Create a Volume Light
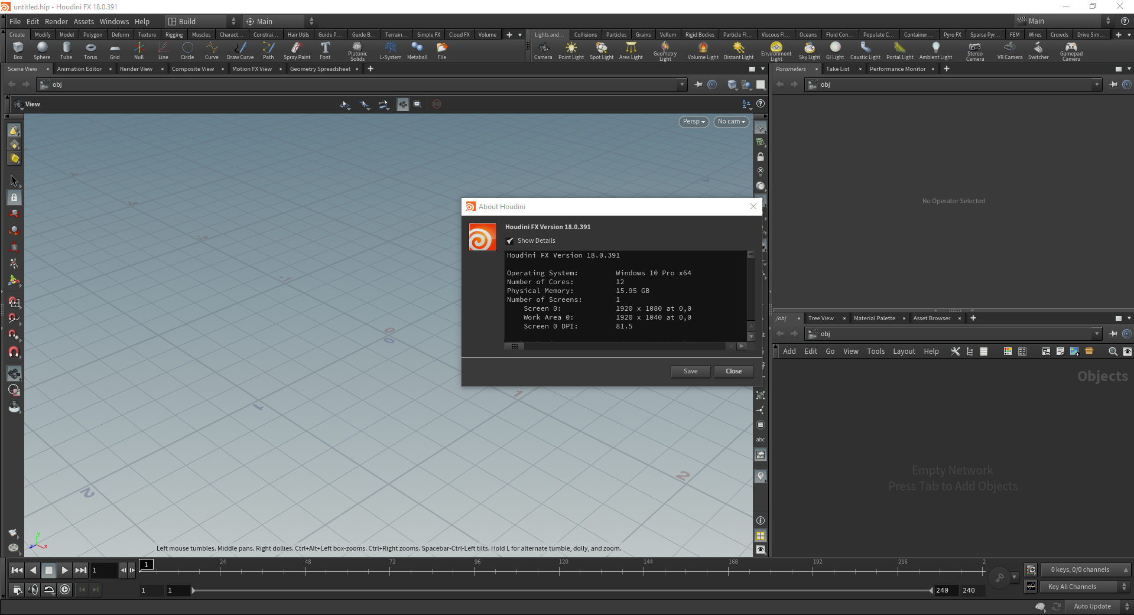The image size is (1134, 615). pyautogui.click(x=703, y=50)
